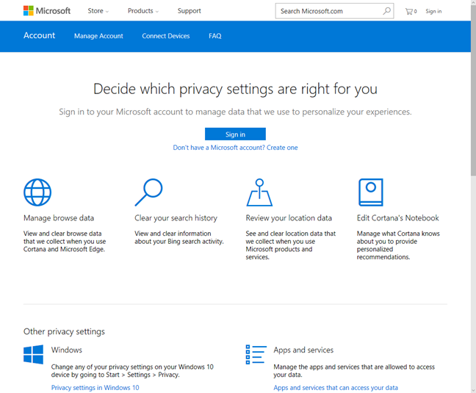This screenshot has width=476, height=393.
Task: Click the Review your location data heading
Action: (x=289, y=218)
